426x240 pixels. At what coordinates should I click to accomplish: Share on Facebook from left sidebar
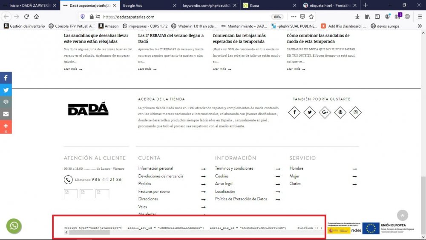6,78
